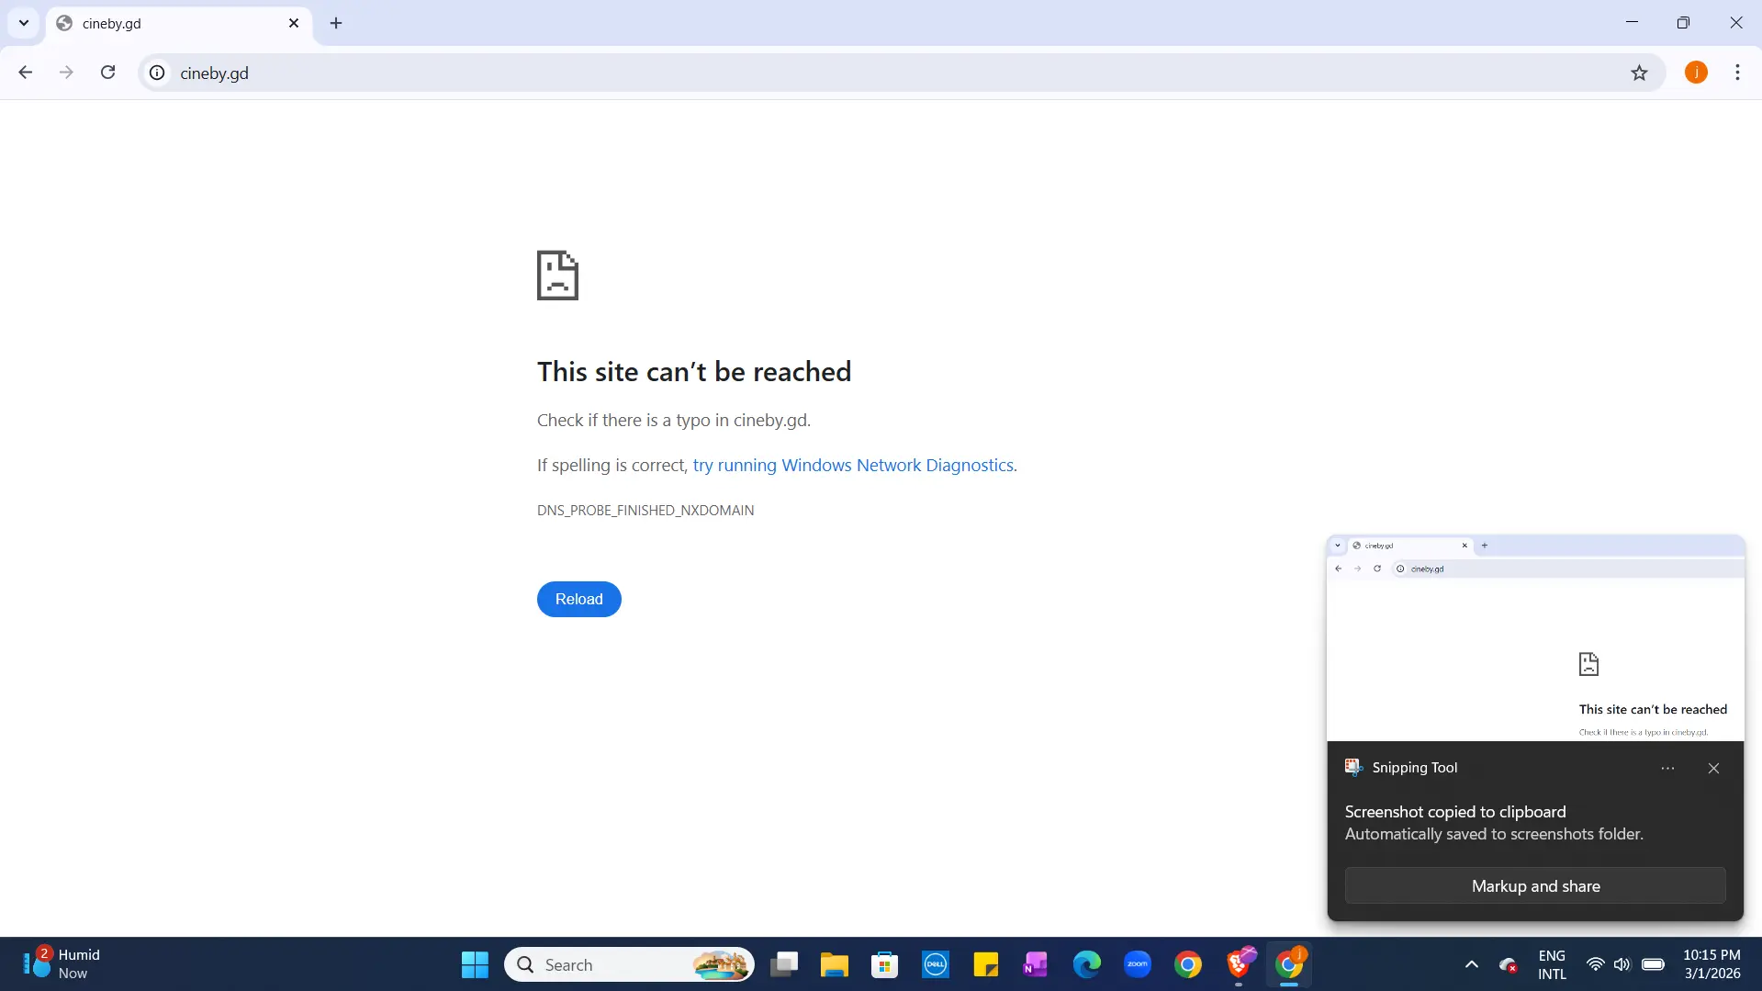Show hidden system tray icons
The width and height of the screenshot is (1762, 991).
click(1472, 964)
